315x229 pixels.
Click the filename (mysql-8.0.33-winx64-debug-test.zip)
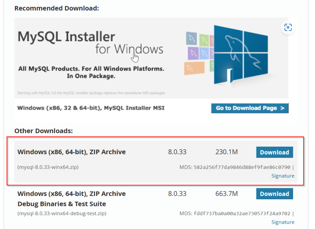(62, 213)
